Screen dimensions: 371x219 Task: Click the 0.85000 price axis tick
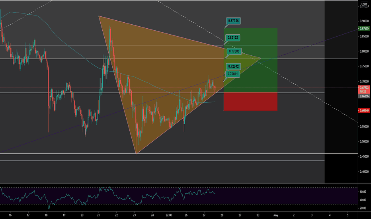tap(364, 36)
